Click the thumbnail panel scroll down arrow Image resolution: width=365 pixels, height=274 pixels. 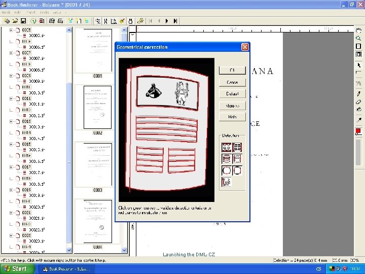point(124,250)
